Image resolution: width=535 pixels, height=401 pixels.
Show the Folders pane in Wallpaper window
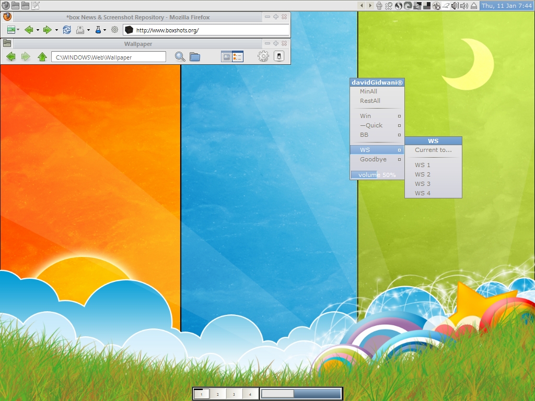point(195,56)
